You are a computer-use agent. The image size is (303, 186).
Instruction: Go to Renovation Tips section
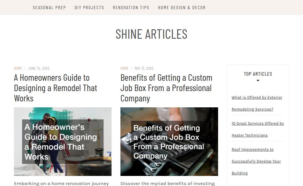pos(131,7)
